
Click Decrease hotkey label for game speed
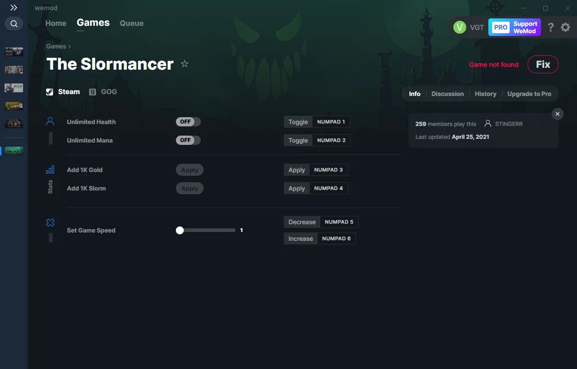[302, 222]
